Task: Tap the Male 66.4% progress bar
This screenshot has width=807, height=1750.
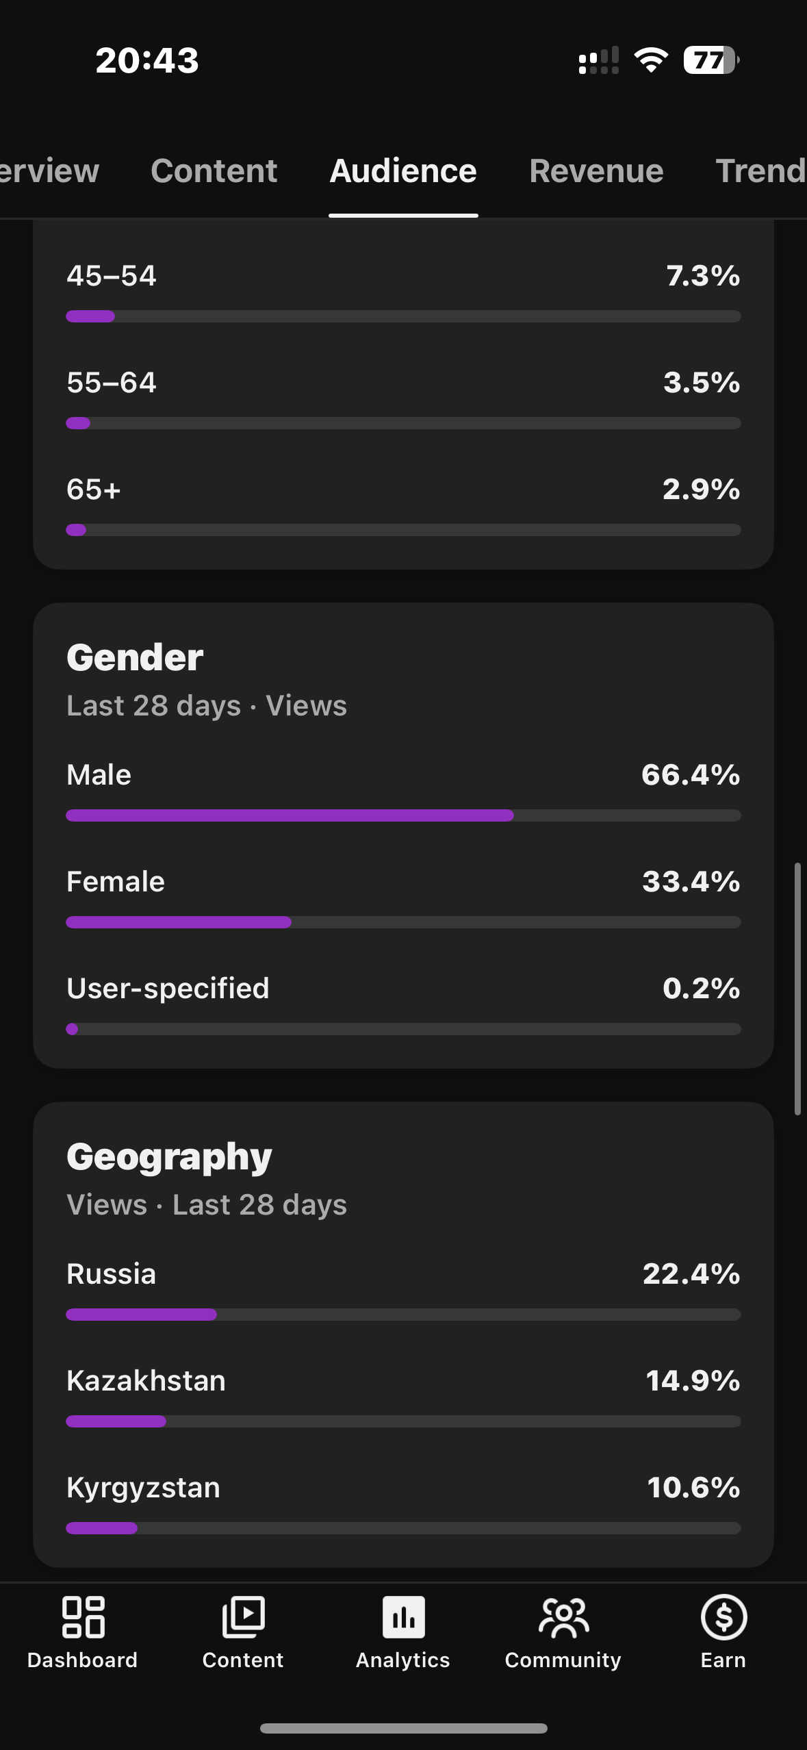Action: (403, 815)
